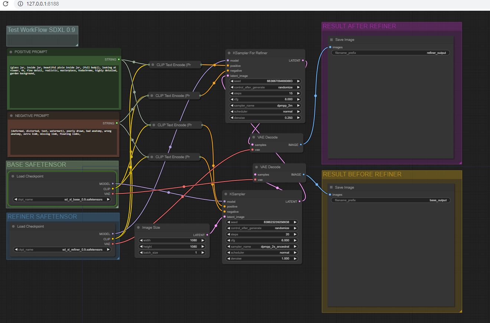Open the sampler_name dropdown showing dpmpp_2m
The height and width of the screenshot is (323, 490).
[x=265, y=105]
